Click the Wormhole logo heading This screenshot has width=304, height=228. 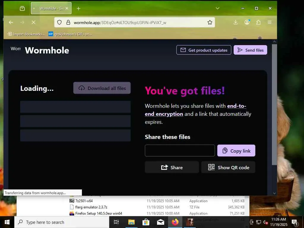tap(47, 50)
